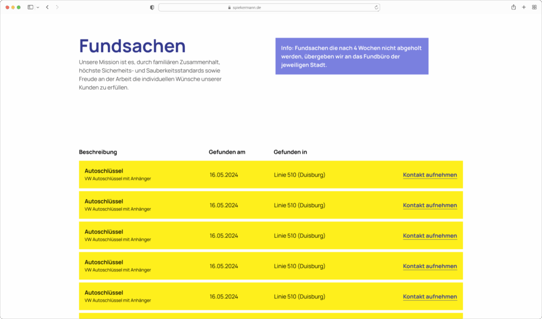Click the 'Beschreibung' column header

pyautogui.click(x=97, y=152)
